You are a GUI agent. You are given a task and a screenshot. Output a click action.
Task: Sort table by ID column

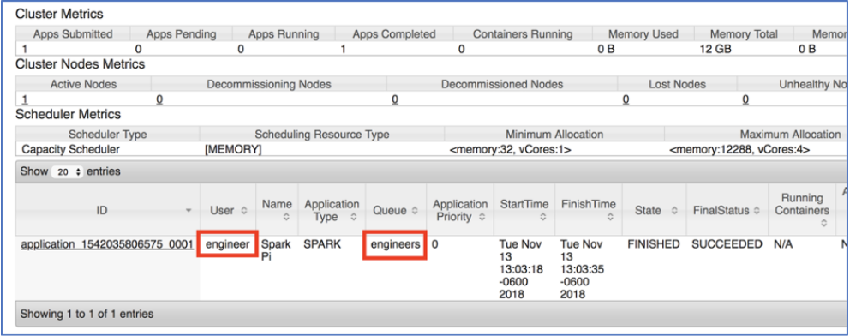107,210
